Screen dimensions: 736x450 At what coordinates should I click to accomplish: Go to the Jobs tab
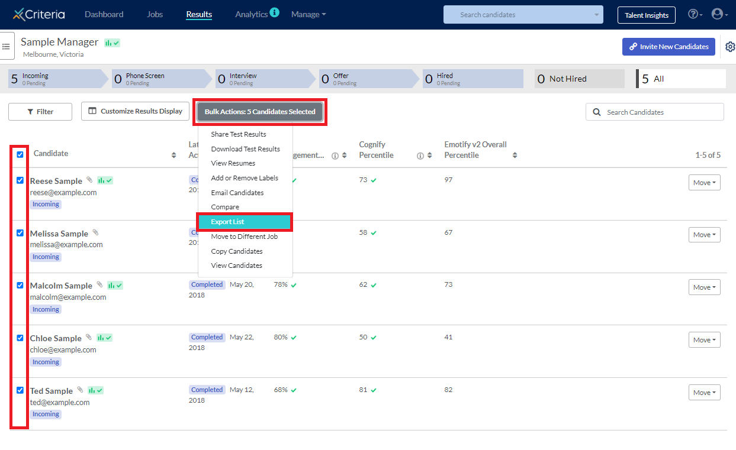155,14
